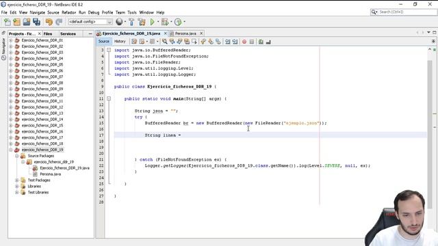Click the New Project toolbar icon

17,22
